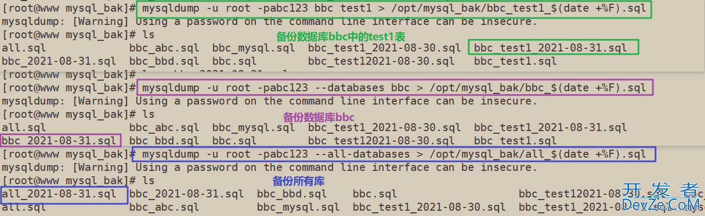Click bbc_test12021-08-30.sql in second listing
The width and height of the screenshot is (705, 216).
[381, 141]
